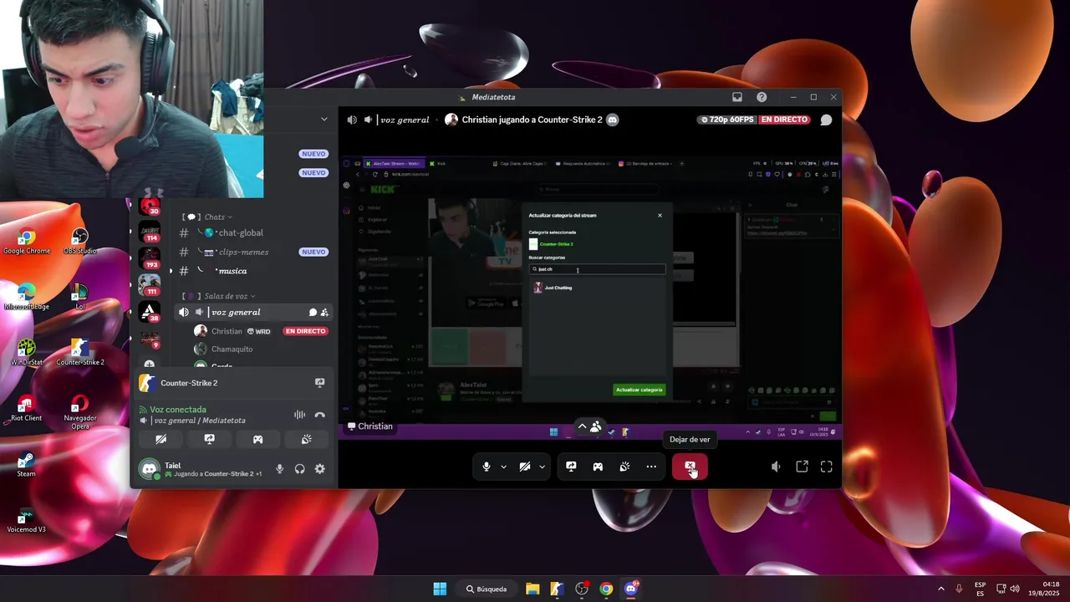1070x602 pixels.
Task: Open OBS Studio desktop shortcut
Action: 80,242
